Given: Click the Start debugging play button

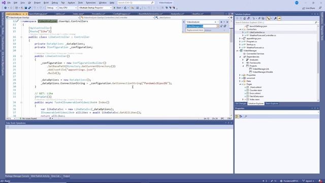Looking at the screenshot, I should (x=114, y=8).
